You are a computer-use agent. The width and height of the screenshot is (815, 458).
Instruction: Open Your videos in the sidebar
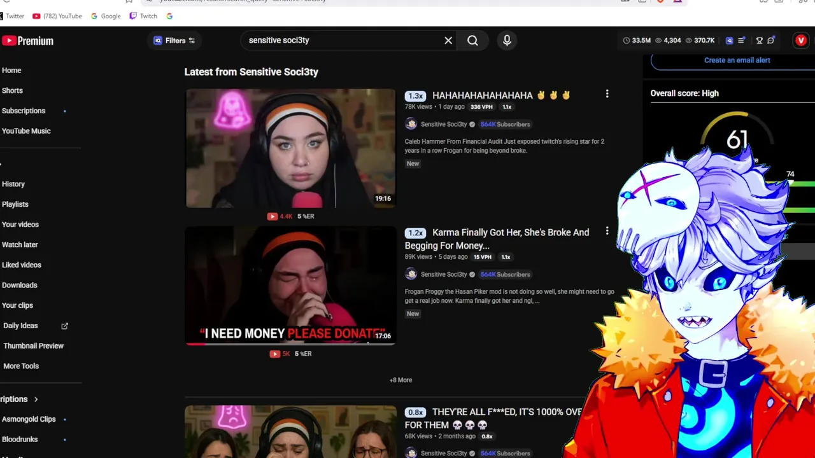coord(20,225)
